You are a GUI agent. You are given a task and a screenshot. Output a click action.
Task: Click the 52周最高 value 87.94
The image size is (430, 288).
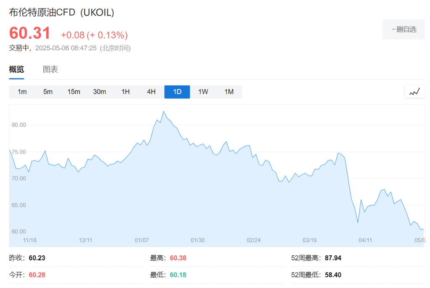click(x=333, y=258)
